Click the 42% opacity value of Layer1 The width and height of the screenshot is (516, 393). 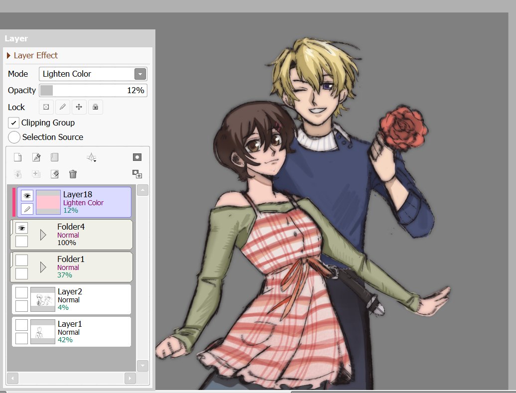click(65, 340)
